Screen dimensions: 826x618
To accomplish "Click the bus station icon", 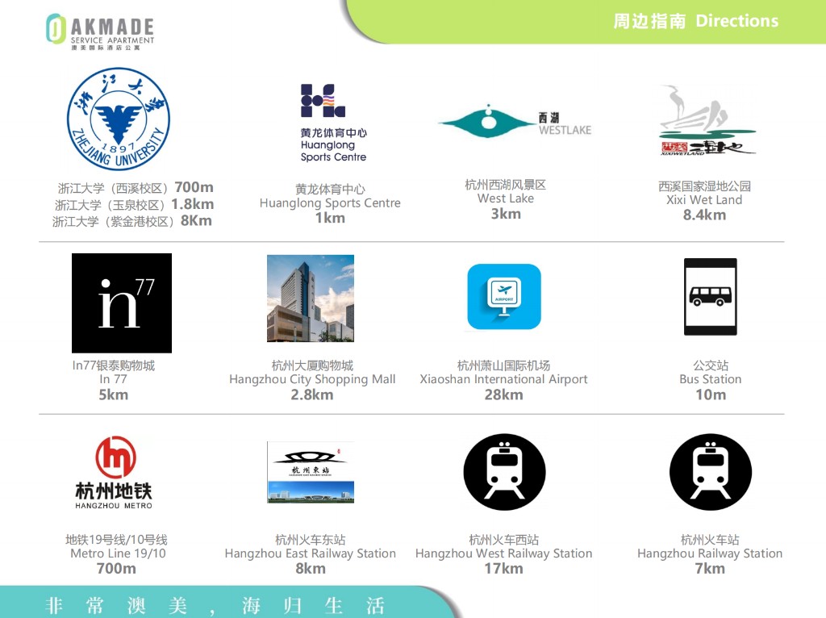I will click(x=710, y=297).
